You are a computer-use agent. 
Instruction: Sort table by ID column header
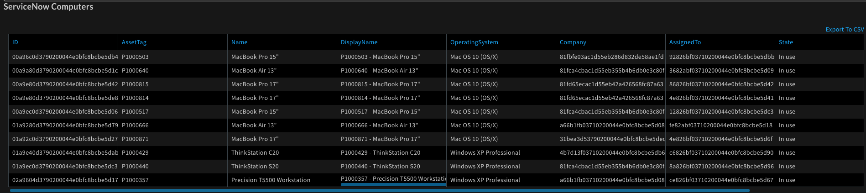(x=16, y=42)
